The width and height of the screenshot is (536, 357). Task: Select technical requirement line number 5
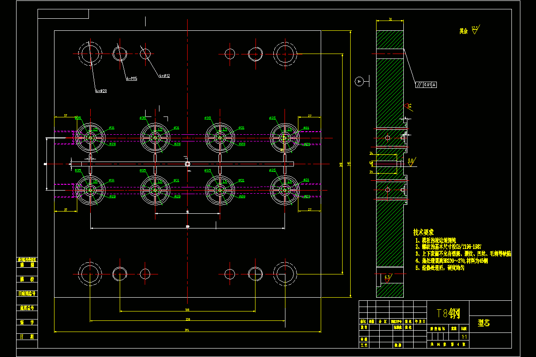(440, 268)
